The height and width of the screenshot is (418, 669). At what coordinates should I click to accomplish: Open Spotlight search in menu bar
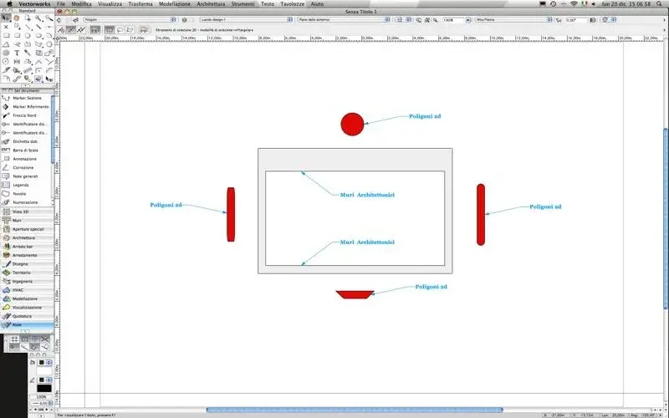[x=661, y=4]
